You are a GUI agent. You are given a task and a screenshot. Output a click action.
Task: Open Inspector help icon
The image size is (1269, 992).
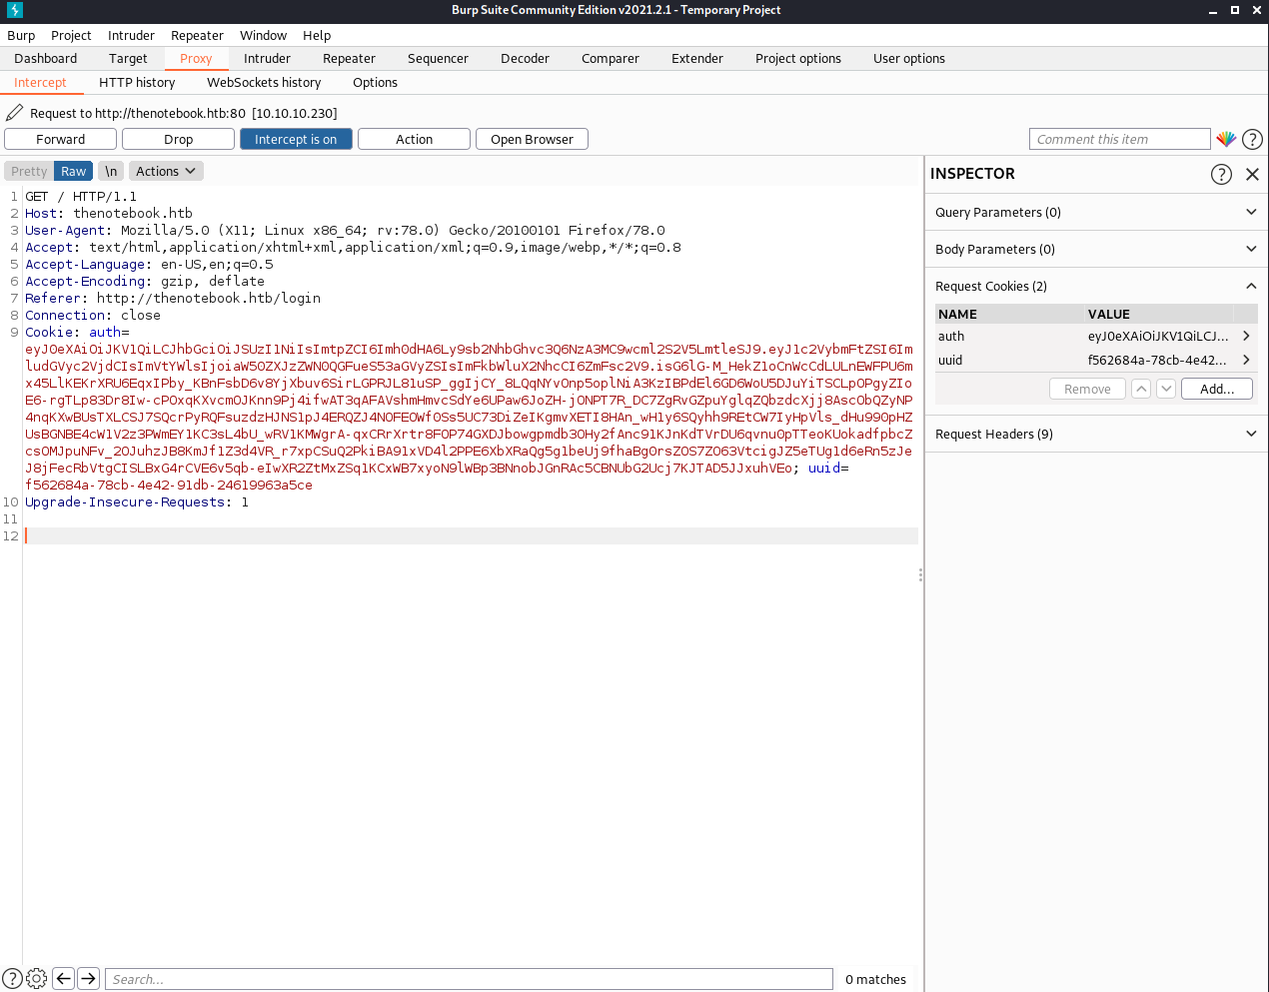[x=1221, y=174]
